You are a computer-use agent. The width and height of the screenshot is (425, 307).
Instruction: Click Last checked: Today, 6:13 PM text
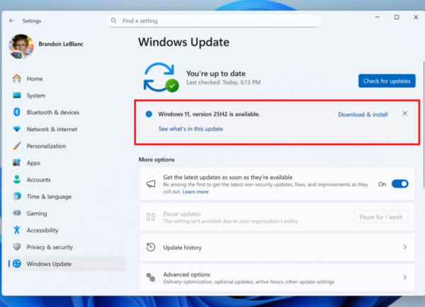223,82
